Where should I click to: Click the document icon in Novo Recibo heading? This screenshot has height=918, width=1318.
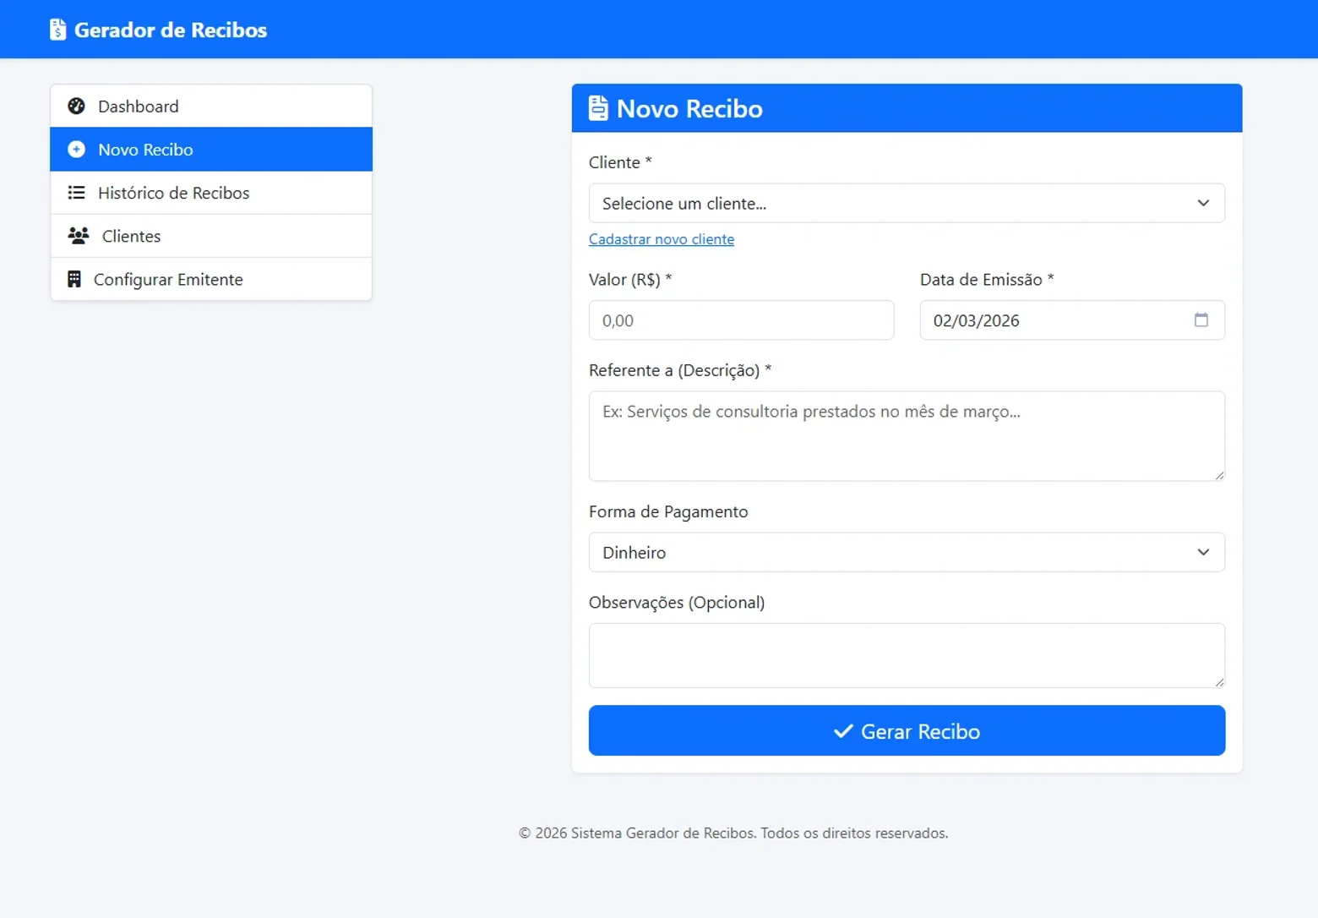pyautogui.click(x=598, y=108)
